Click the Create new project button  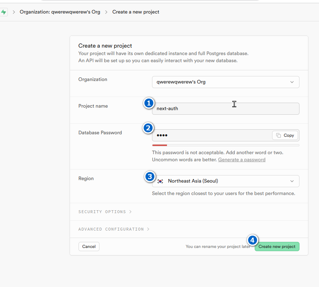[277, 247]
